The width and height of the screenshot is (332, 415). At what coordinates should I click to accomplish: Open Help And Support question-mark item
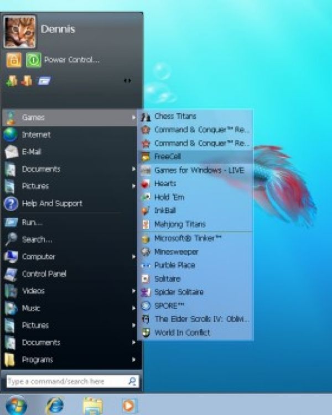tap(70, 203)
